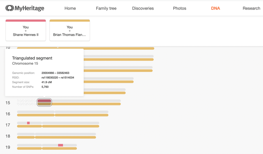The image size is (263, 154).
Task: Click the triangulated segment on chromosome 15
Action: tap(44, 102)
